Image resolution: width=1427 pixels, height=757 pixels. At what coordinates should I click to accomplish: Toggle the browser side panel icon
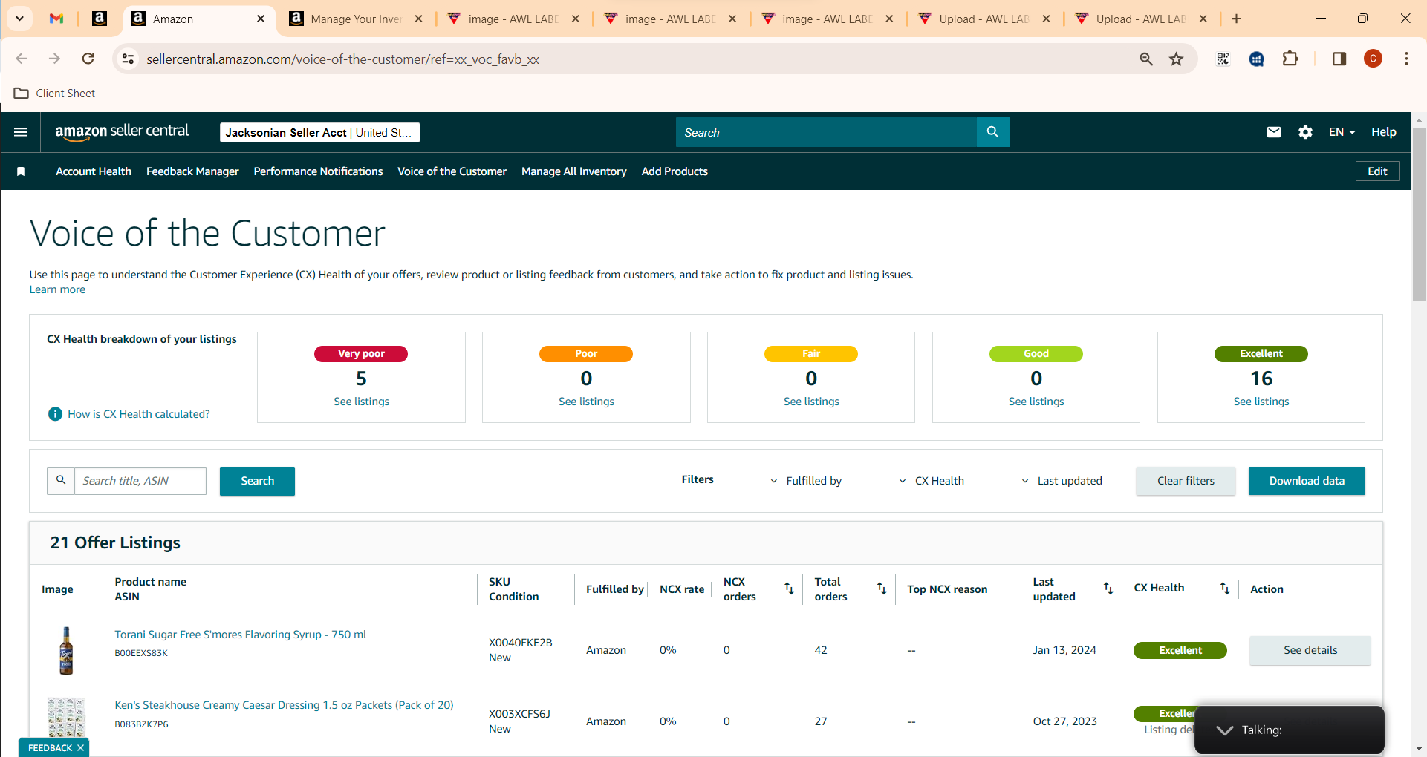(x=1339, y=59)
